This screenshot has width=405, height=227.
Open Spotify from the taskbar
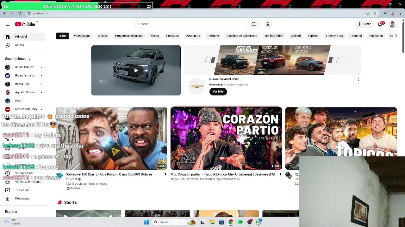tap(240, 222)
